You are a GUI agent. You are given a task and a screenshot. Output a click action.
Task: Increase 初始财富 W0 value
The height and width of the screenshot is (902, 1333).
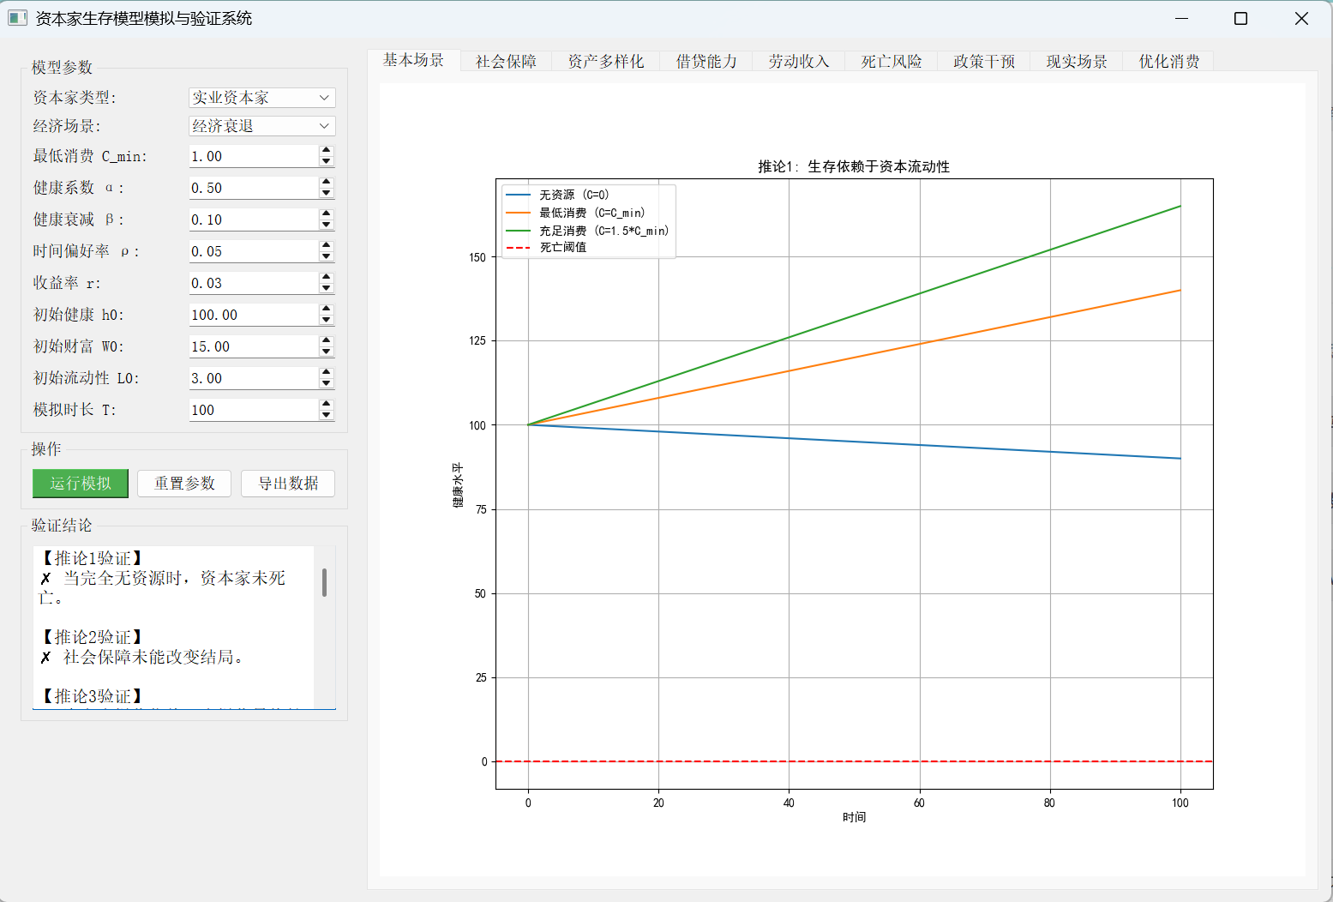pos(326,341)
